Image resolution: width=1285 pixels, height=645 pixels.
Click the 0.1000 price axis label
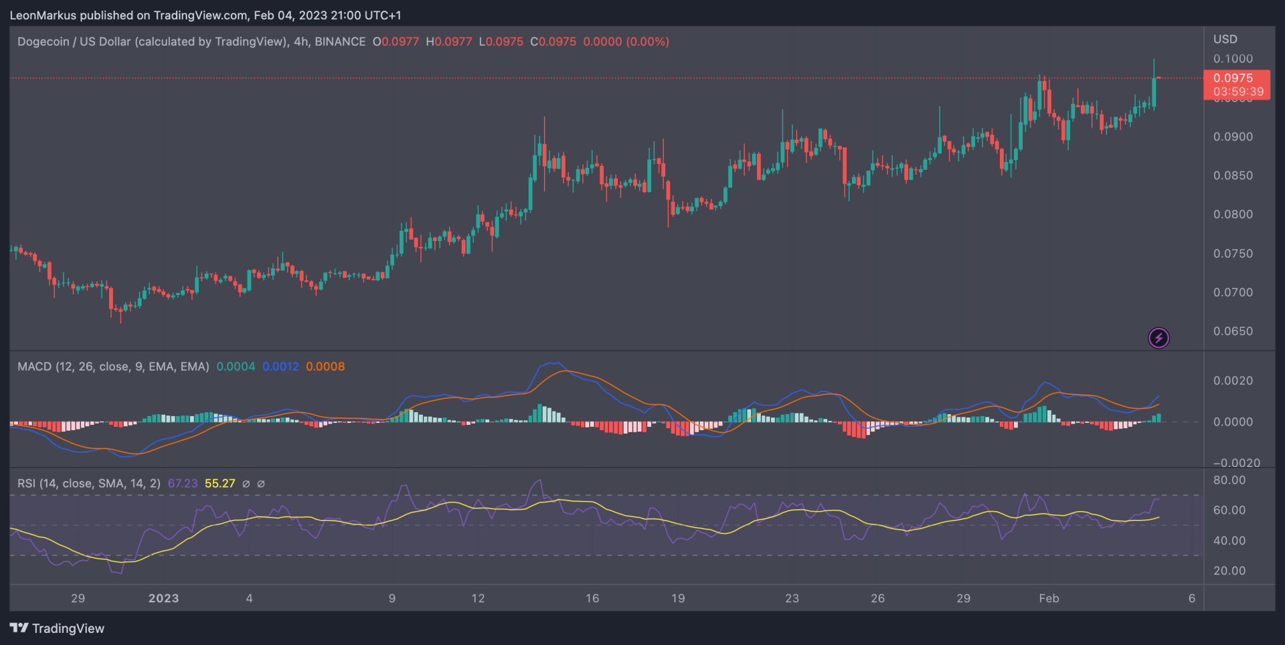pos(1233,59)
